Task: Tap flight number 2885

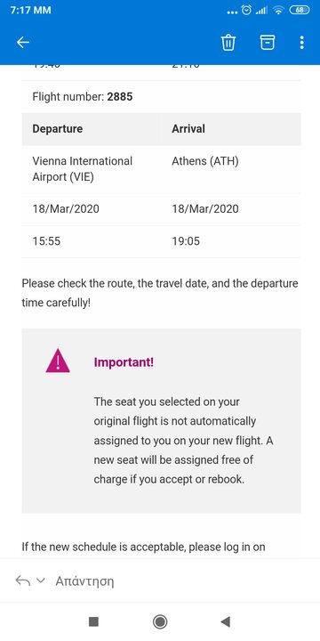Action: [x=120, y=97]
